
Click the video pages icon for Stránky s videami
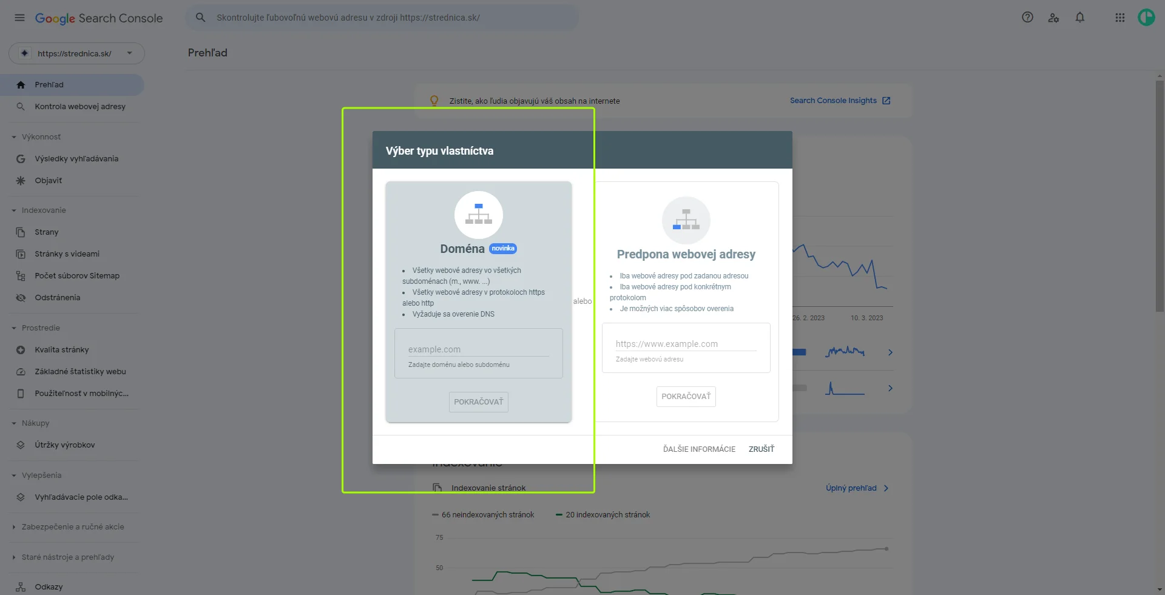(x=21, y=254)
